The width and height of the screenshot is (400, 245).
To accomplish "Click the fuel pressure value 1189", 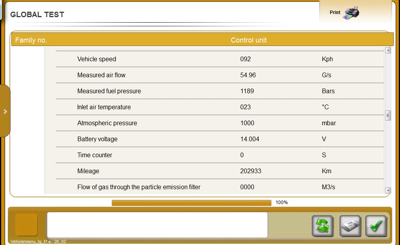I will pos(247,91).
